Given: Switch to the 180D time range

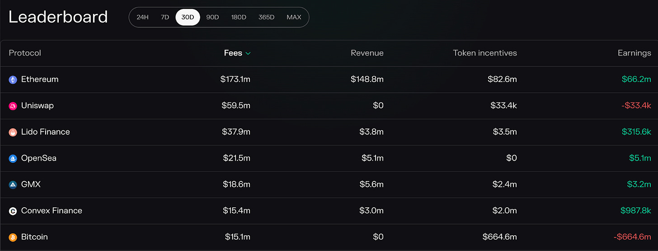Looking at the screenshot, I should pos(239,17).
